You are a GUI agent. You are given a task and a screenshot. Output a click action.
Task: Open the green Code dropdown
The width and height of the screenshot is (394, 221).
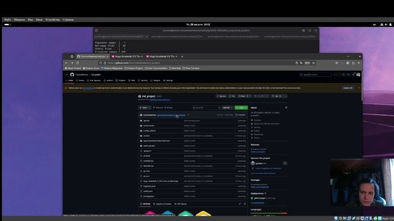241,108
